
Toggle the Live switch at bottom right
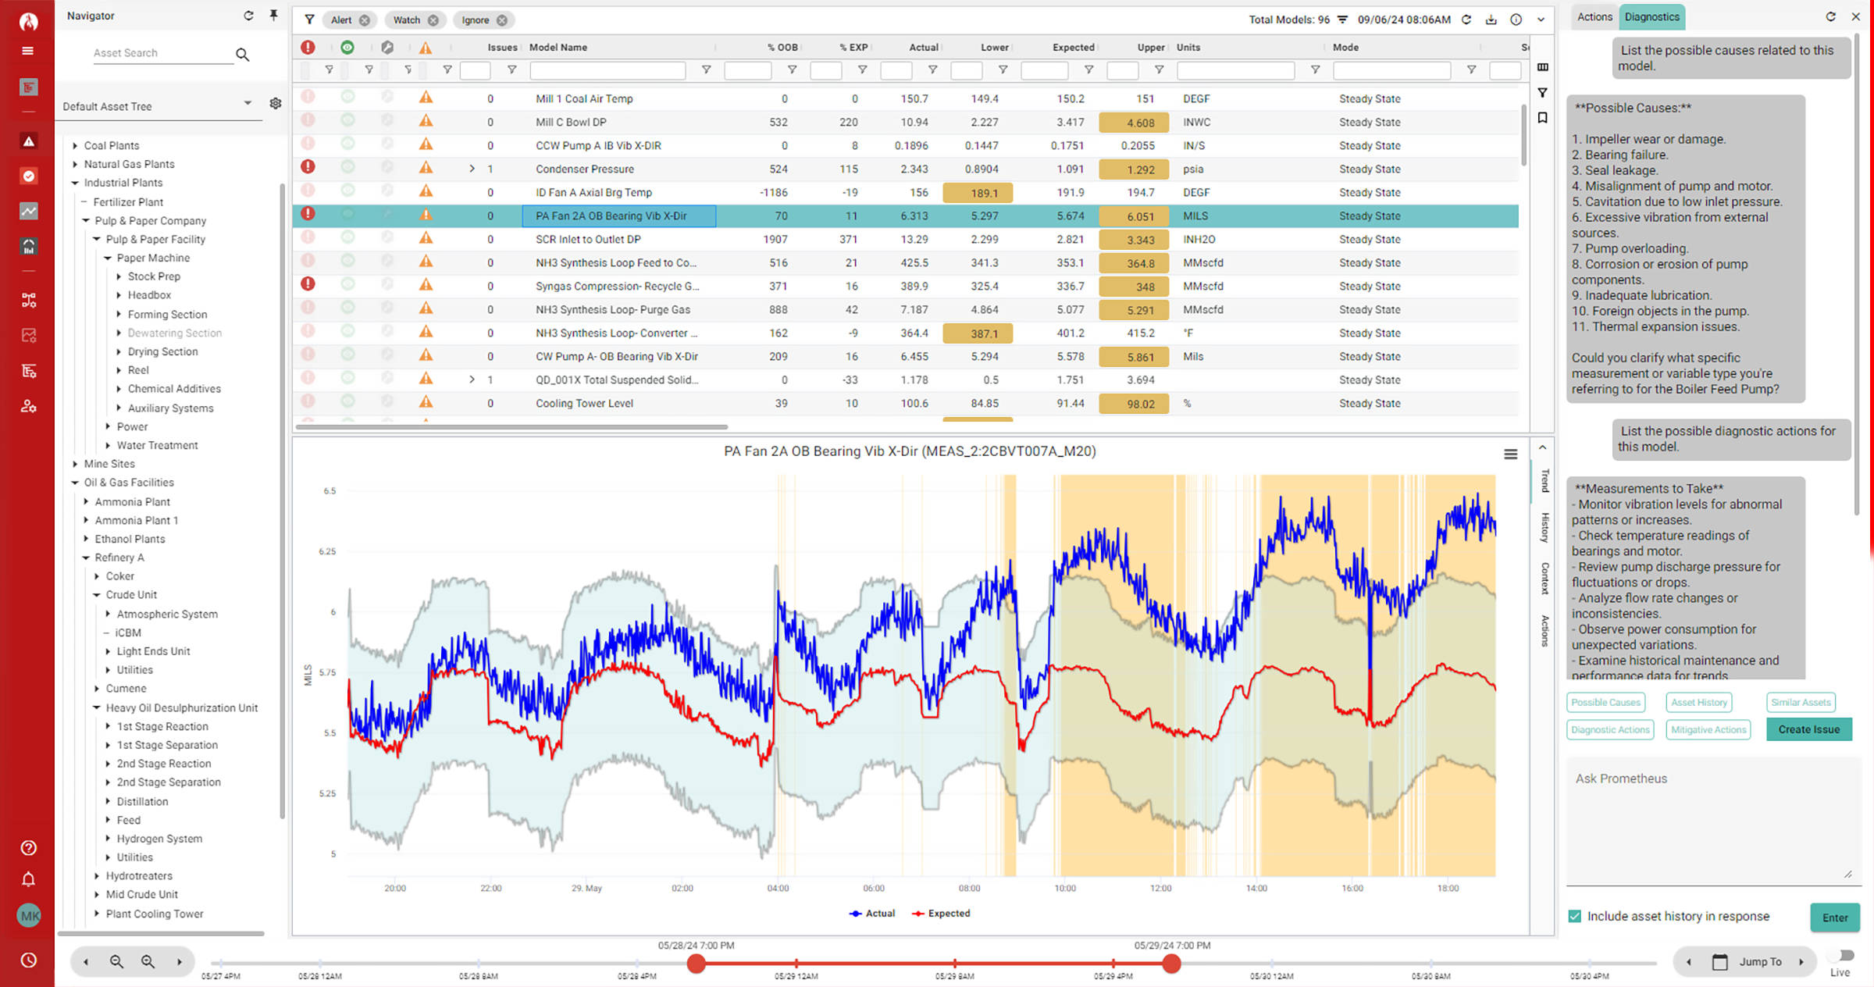pyautogui.click(x=1840, y=956)
